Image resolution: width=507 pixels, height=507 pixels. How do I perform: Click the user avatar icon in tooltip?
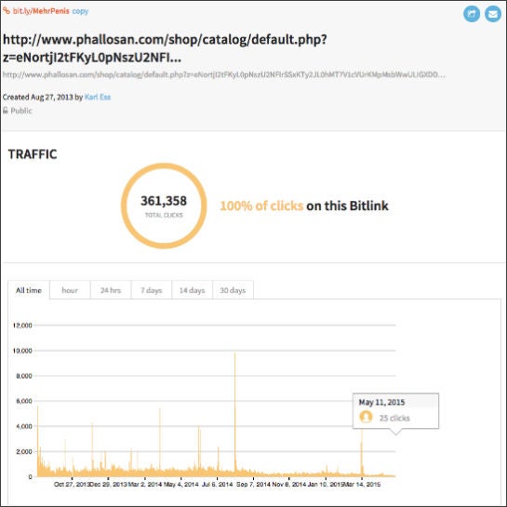366,417
